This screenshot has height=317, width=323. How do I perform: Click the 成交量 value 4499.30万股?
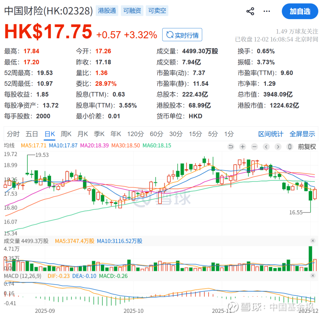pyautogui.click(x=200, y=51)
